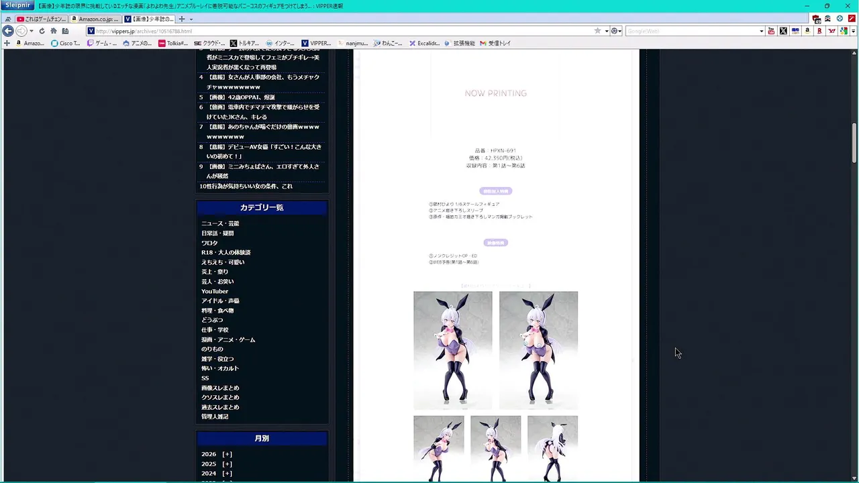Expand the search box dropdown arrow
This screenshot has width=859, height=483.
point(761,31)
